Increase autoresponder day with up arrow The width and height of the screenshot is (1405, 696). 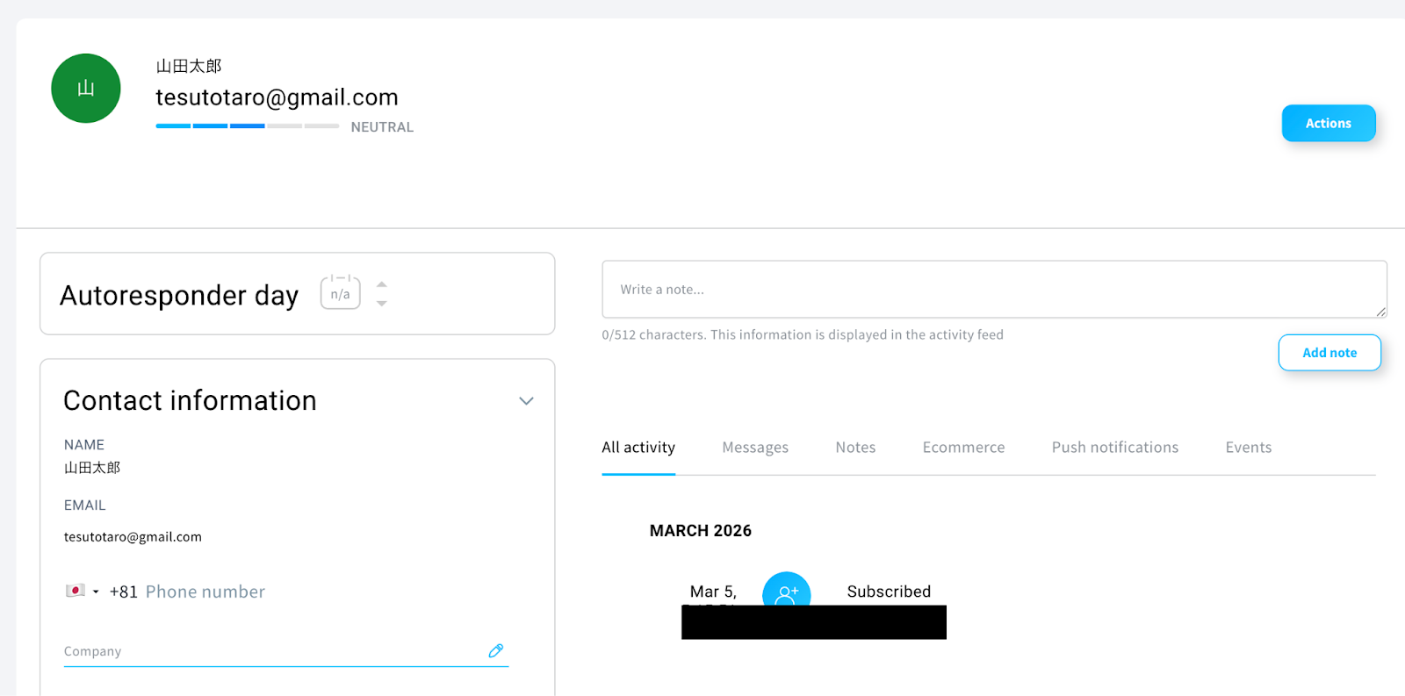click(x=382, y=284)
